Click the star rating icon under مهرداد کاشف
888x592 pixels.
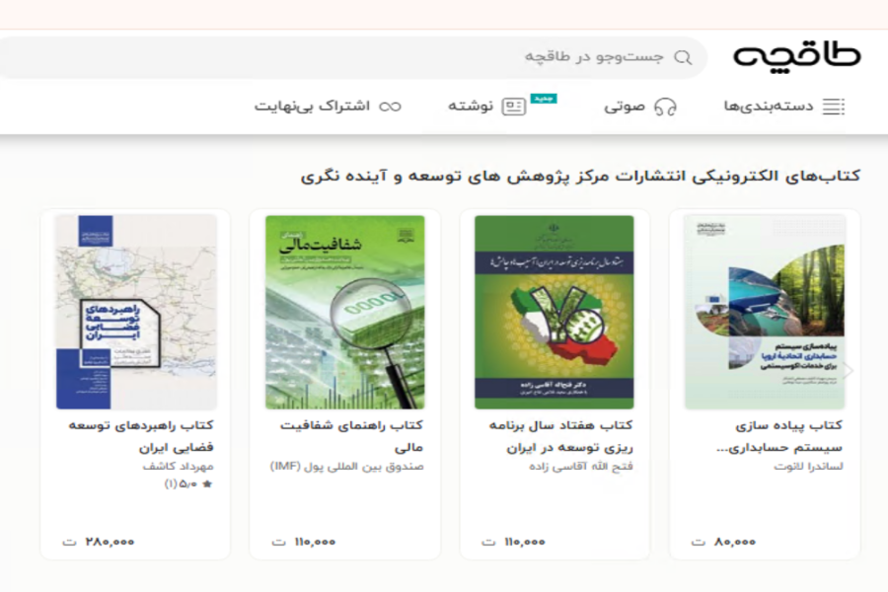[x=207, y=484]
